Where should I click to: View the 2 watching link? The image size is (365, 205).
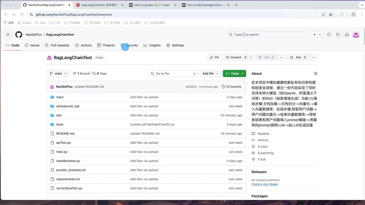click(262, 153)
